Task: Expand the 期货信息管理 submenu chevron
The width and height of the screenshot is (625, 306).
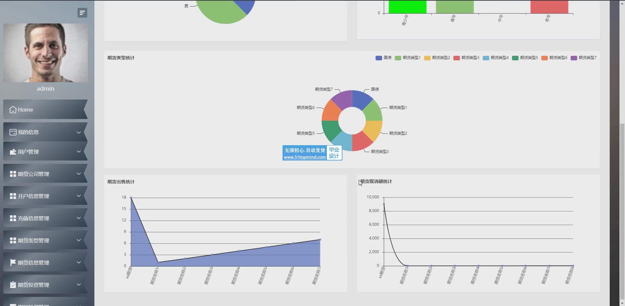Action: 78,262
